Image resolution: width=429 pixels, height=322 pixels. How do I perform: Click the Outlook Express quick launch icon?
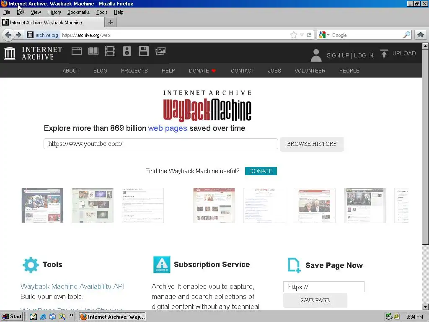pyautogui.click(x=52, y=317)
